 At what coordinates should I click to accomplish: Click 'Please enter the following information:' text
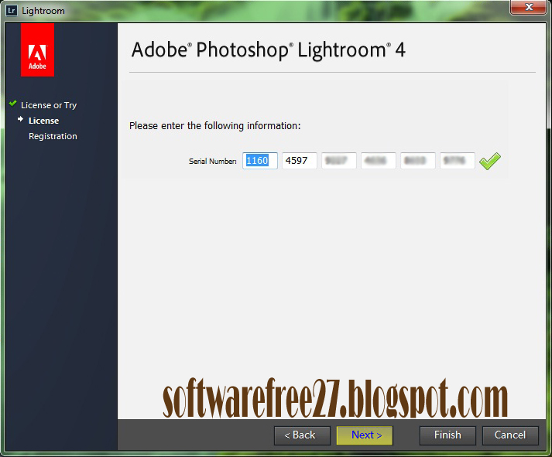coord(214,126)
